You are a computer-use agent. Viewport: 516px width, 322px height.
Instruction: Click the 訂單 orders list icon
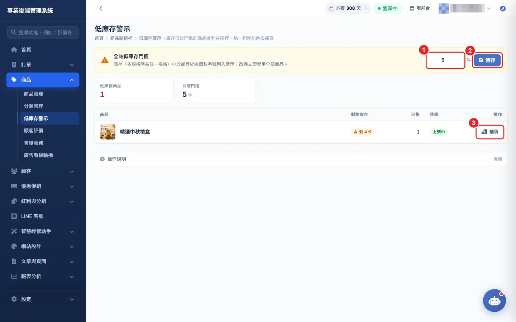tap(14, 65)
